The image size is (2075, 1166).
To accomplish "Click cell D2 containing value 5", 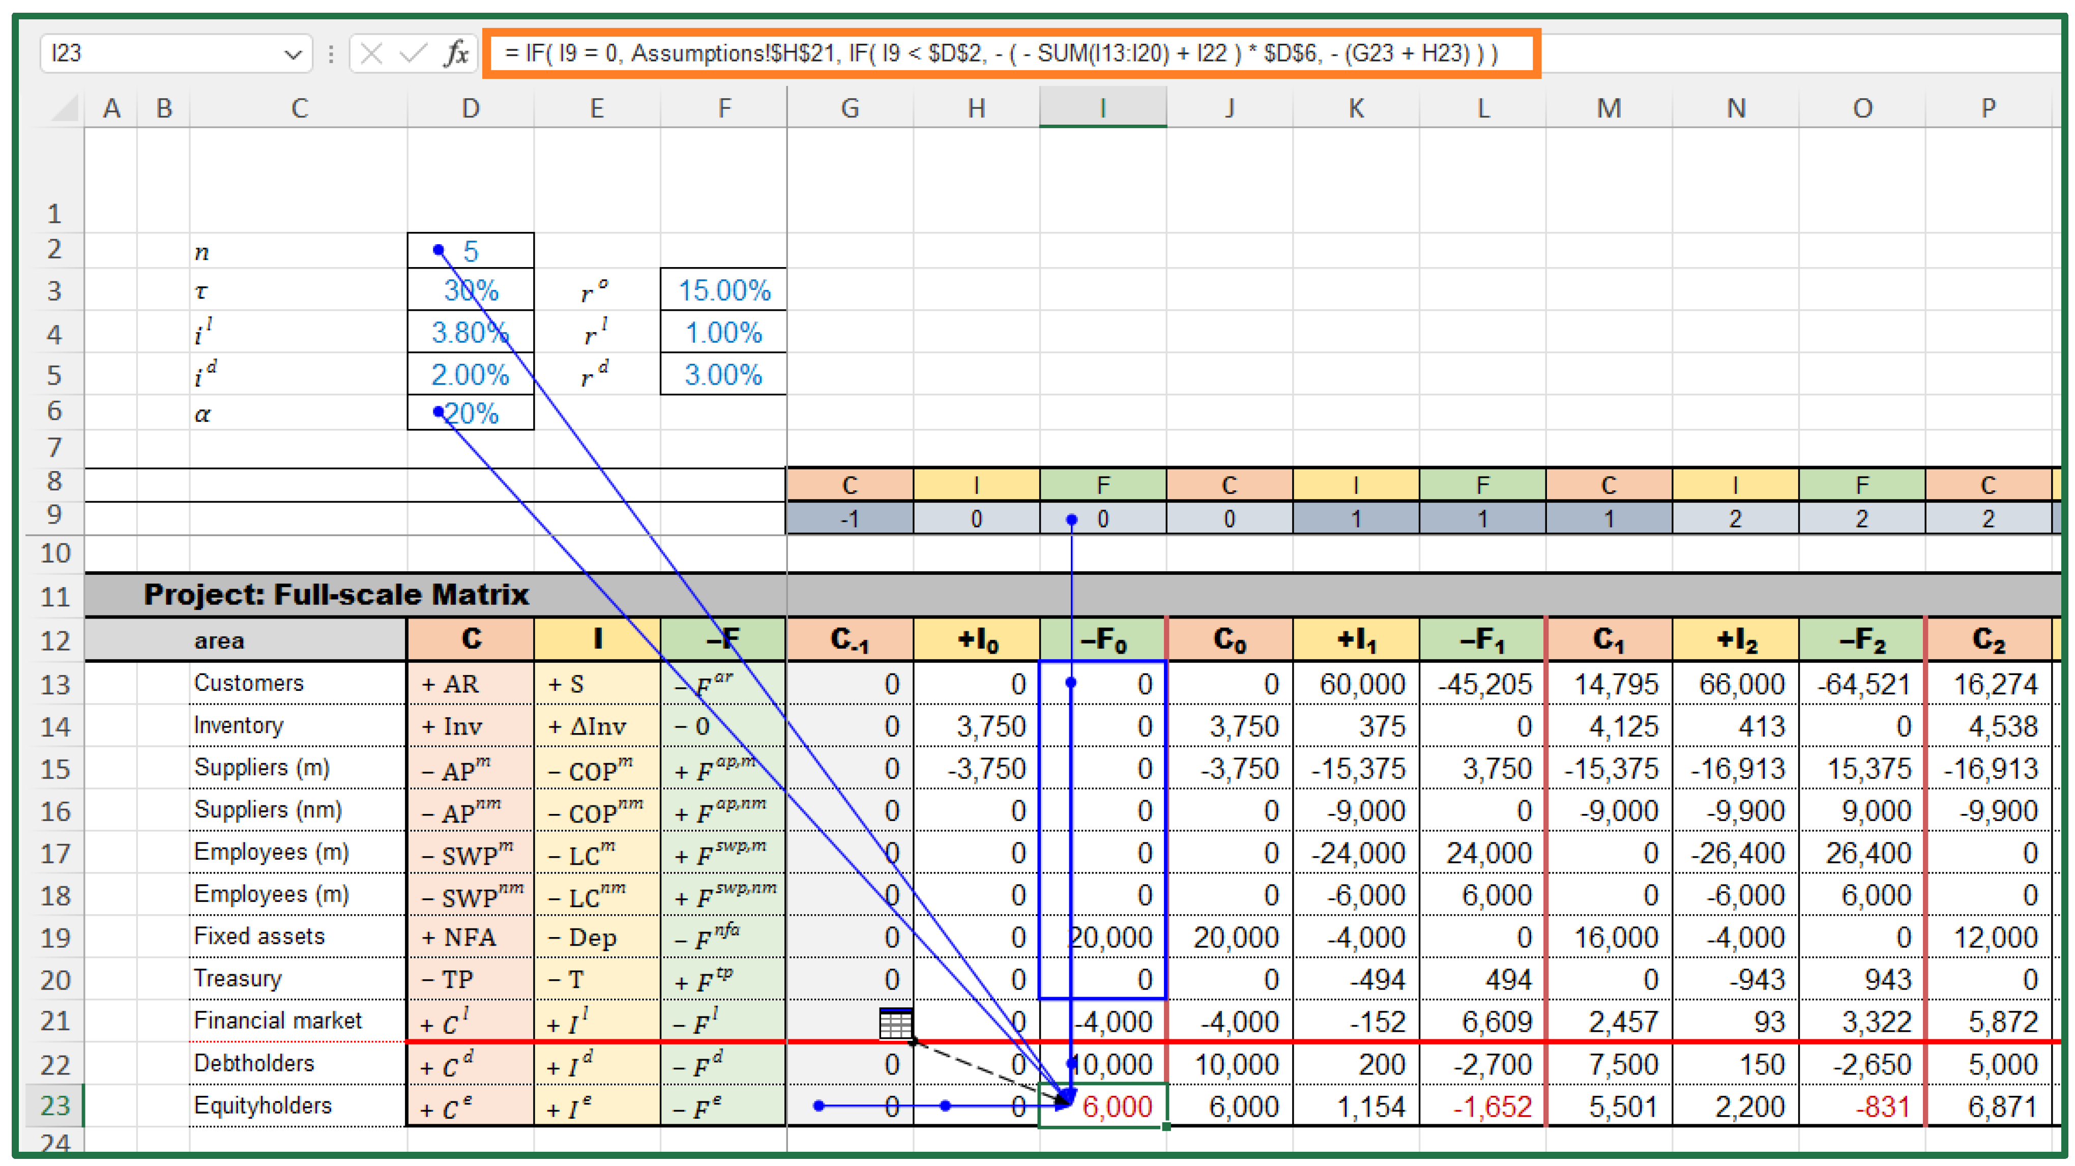I will coord(471,251).
